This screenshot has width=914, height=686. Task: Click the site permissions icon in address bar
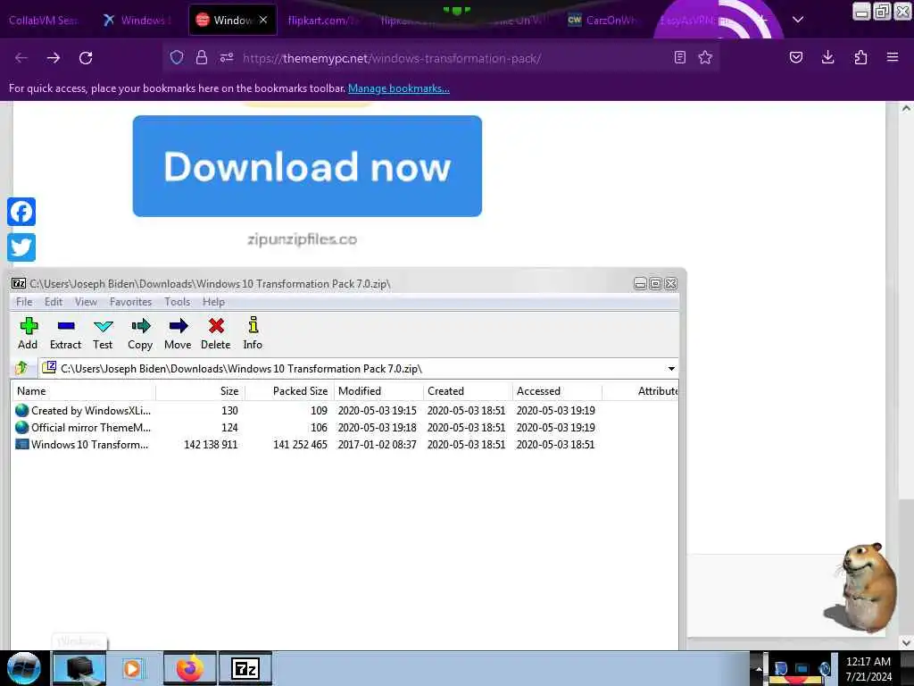(x=227, y=57)
